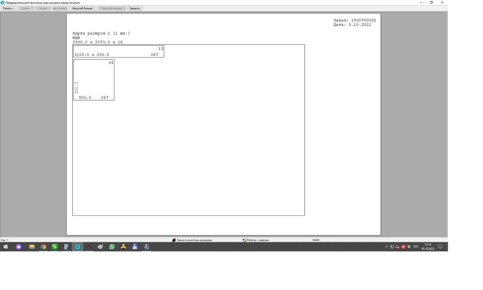Image resolution: width=483 pixels, height=290 pixels.
Task: Switch keyboard language РУС indicator
Action: tap(416, 247)
